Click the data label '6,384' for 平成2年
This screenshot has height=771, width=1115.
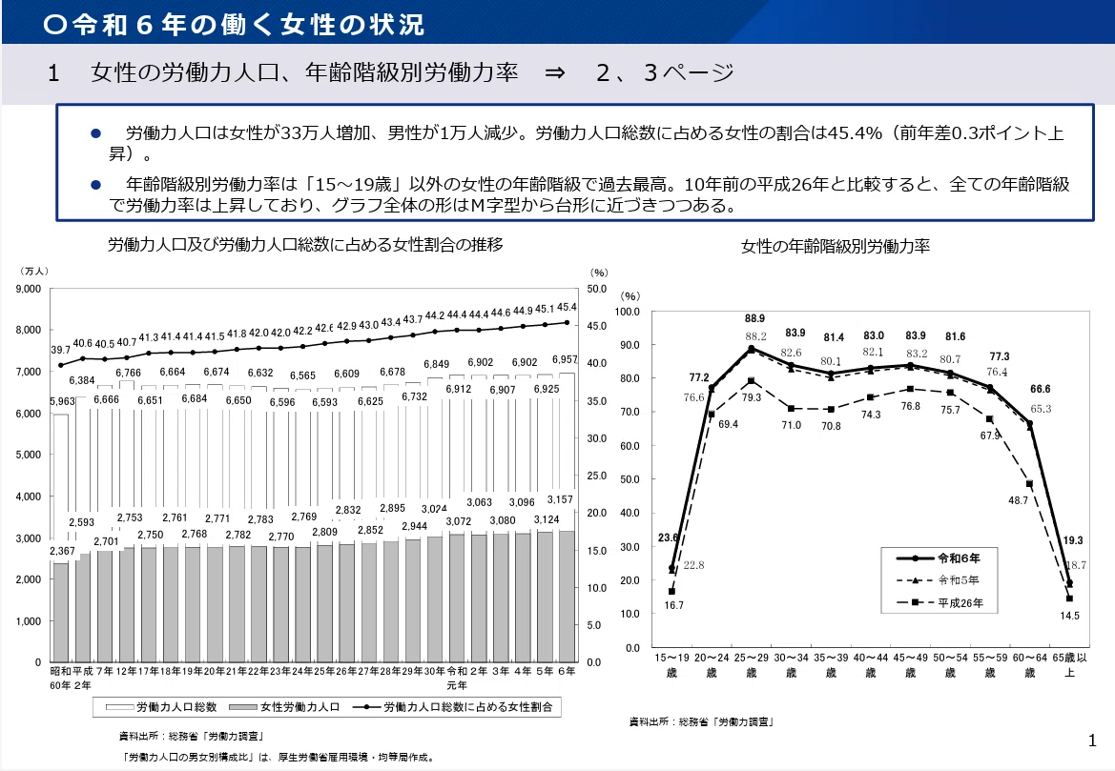82,380
